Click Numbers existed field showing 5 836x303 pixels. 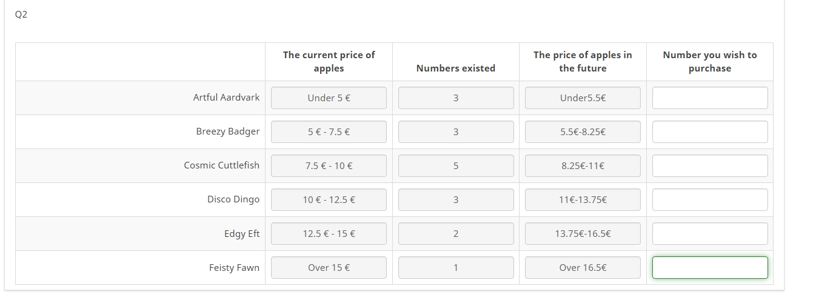(x=456, y=166)
